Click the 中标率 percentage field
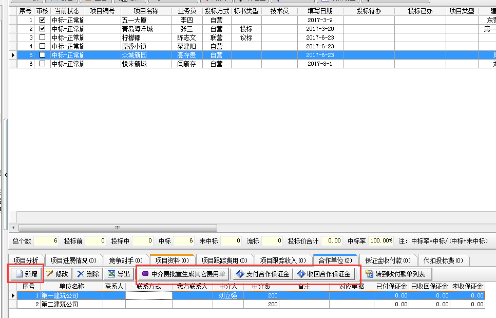This screenshot has width=496, height=318. point(381,240)
